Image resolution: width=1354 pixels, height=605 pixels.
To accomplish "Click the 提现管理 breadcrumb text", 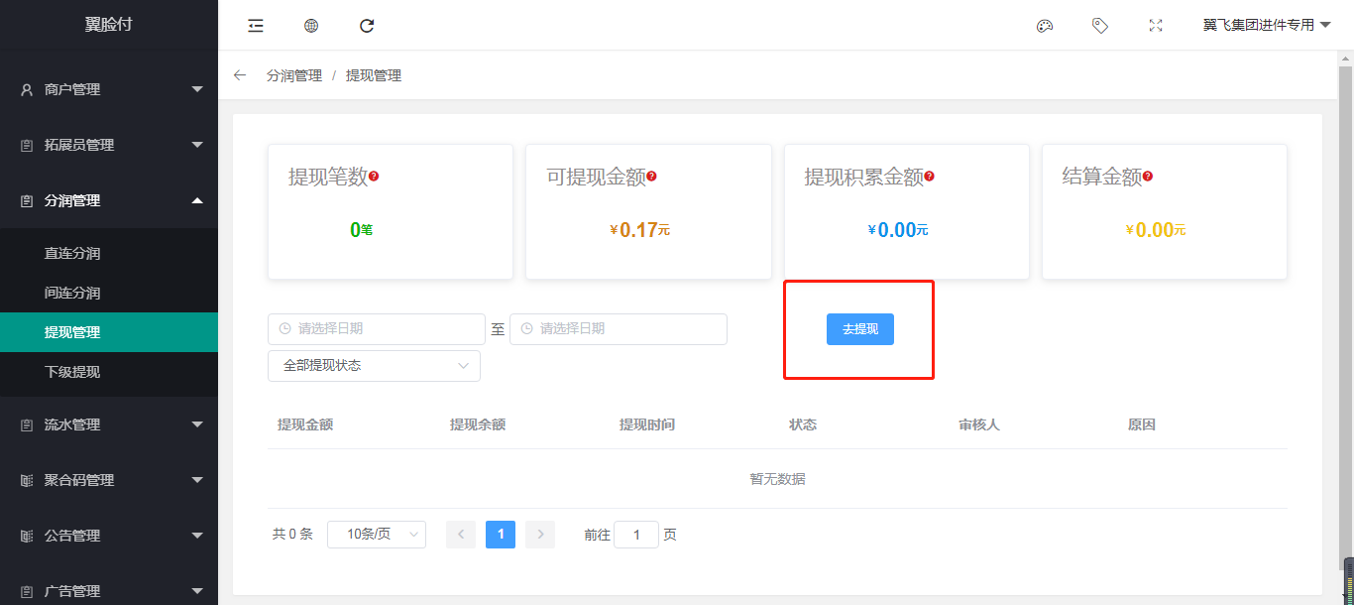I will [x=374, y=75].
